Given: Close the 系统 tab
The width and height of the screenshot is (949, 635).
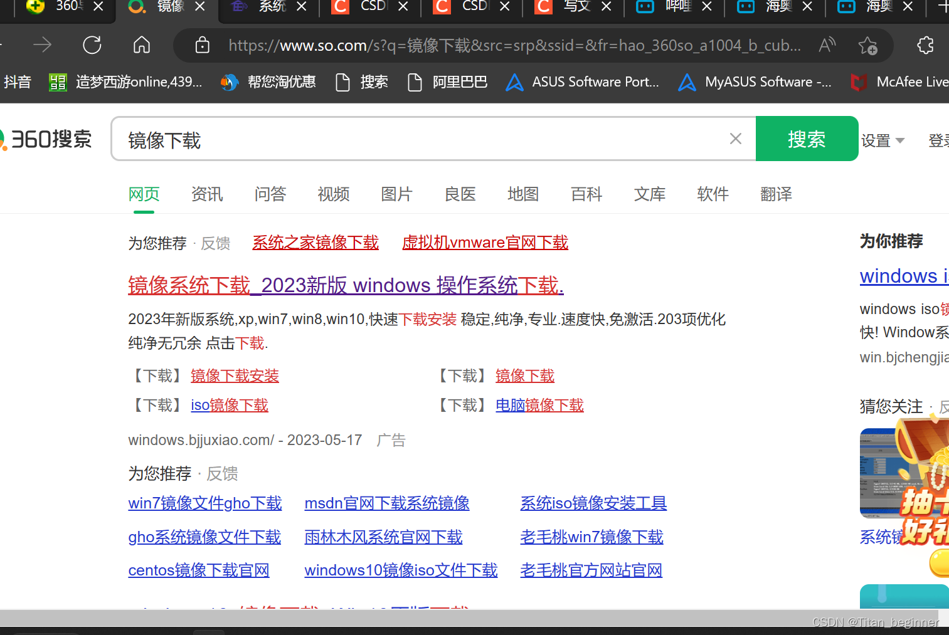Looking at the screenshot, I should [x=302, y=6].
